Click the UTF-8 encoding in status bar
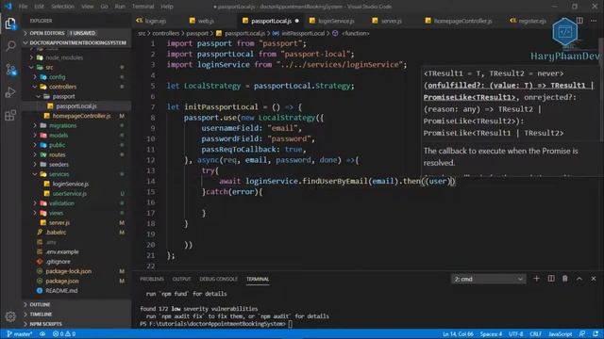 [516, 334]
